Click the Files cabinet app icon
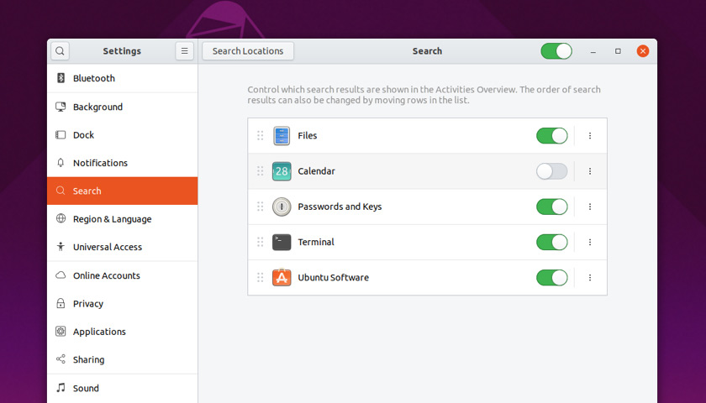Screen dimensions: 706x403 [x=282, y=136]
